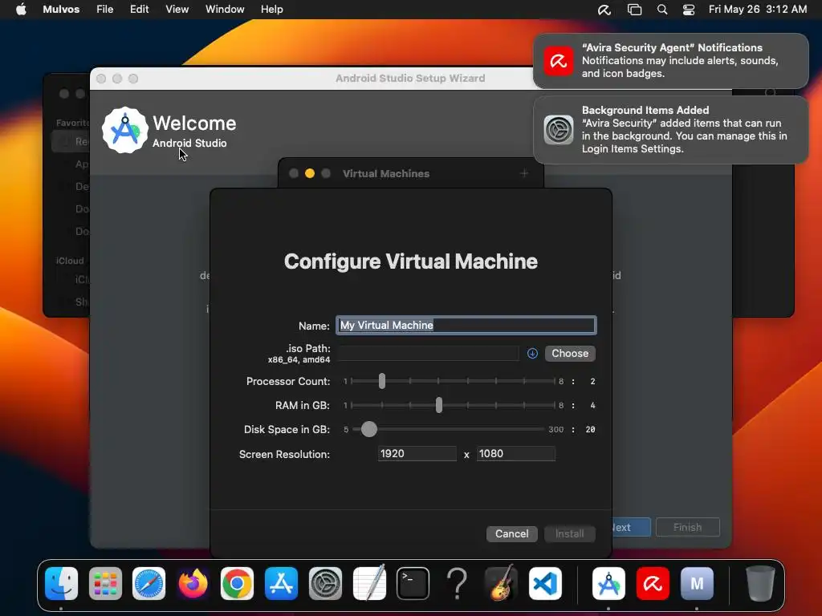822x616 pixels.
Task: Open Finder from the dock
Action: [x=61, y=584]
